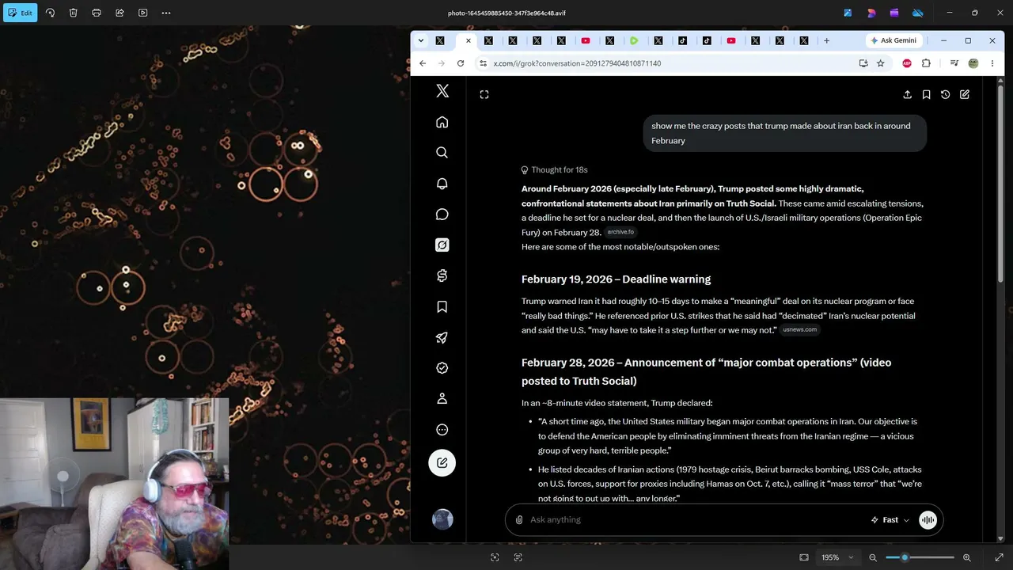Open the usnews.com source citation

[x=800, y=329]
